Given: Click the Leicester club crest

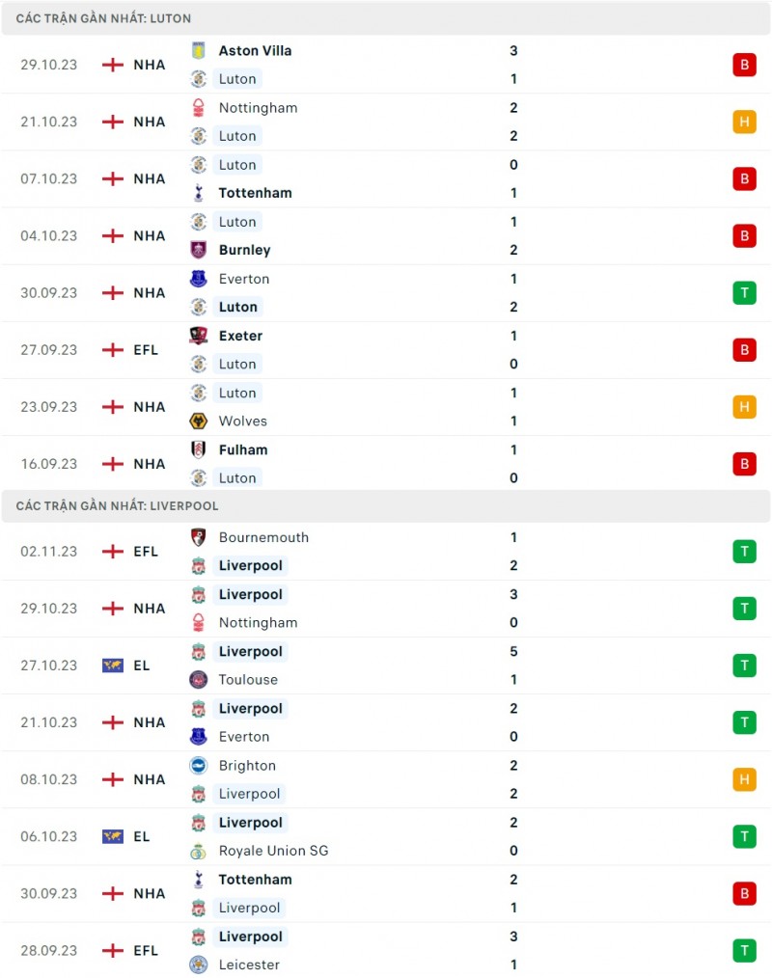Looking at the screenshot, I should coord(199,964).
